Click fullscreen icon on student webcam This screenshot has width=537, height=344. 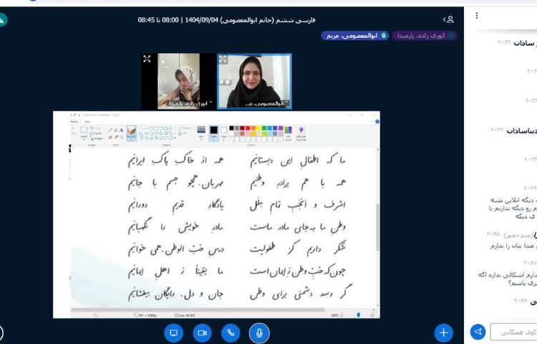pos(147,59)
